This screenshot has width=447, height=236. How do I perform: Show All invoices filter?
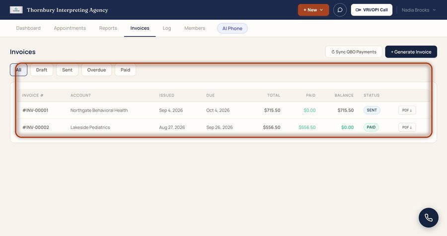tap(18, 70)
